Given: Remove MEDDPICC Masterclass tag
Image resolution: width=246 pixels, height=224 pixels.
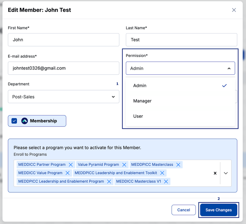Looking at the screenshot, I should (x=178, y=165).
